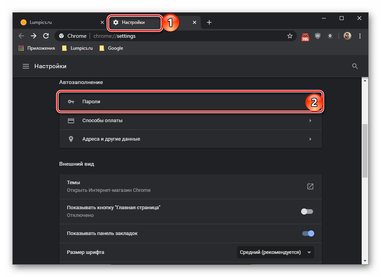Open the mail extension showing 705
Viewport: 381px width, 277px height.
[305, 37]
